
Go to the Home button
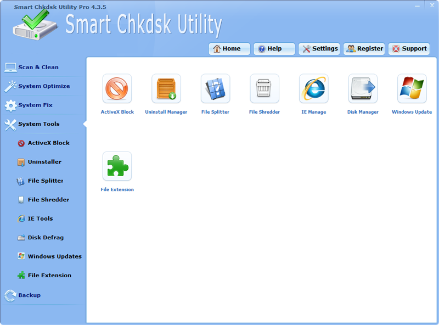point(229,49)
